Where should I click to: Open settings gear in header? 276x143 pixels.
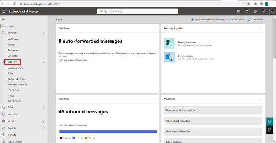coord(255,11)
